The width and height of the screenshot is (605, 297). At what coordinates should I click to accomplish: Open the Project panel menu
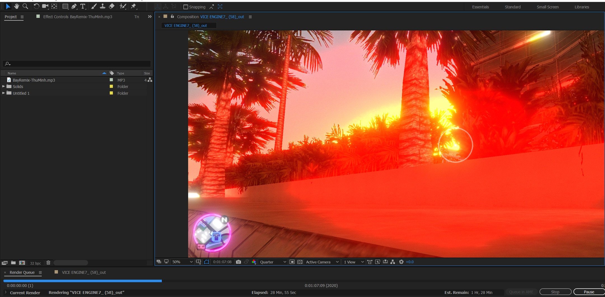(x=22, y=17)
